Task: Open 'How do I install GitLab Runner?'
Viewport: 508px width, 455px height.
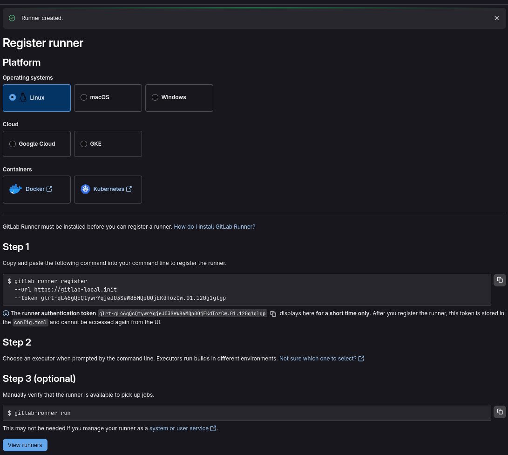Action: click(215, 227)
